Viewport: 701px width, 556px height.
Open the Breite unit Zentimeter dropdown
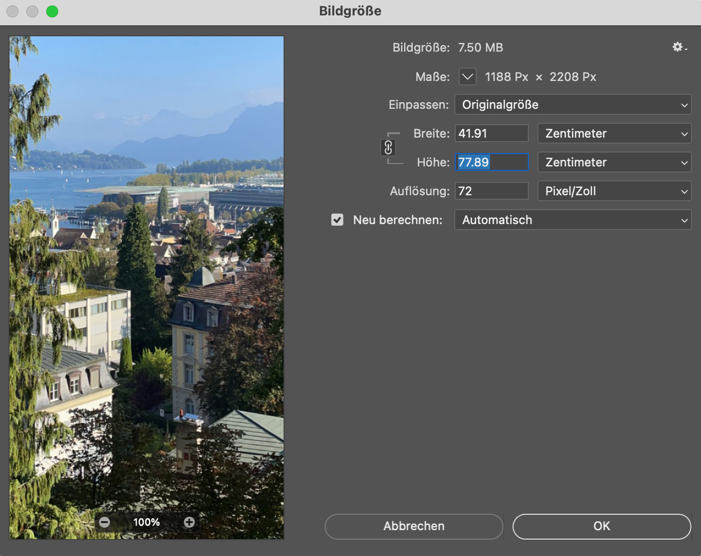[x=614, y=134]
